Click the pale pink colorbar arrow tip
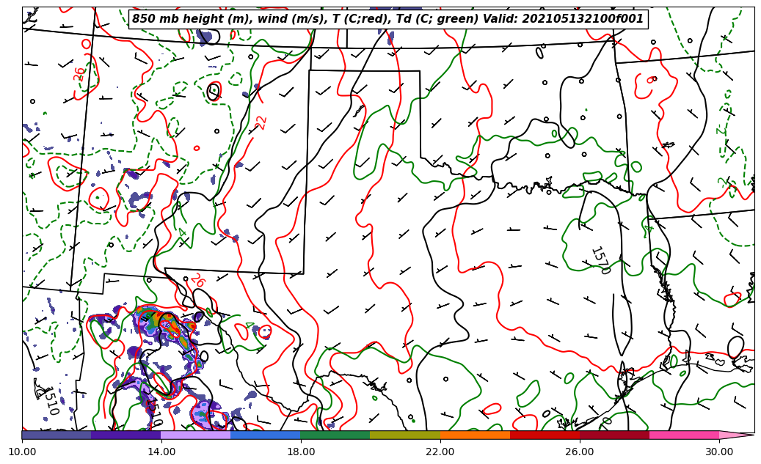The image size is (761, 464). click(x=735, y=435)
